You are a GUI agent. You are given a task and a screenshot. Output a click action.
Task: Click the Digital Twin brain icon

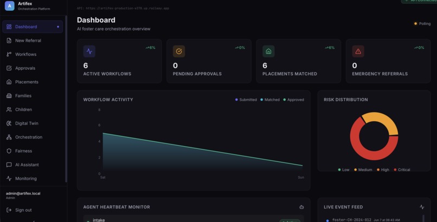pyautogui.click(x=9, y=123)
